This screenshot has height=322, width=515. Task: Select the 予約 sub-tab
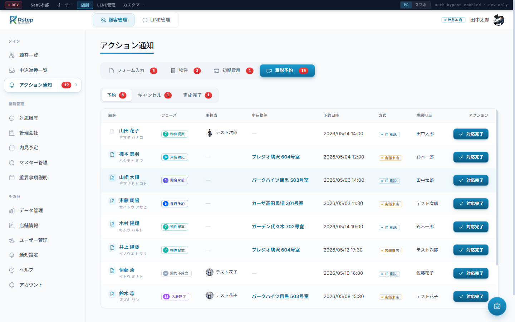117,95
